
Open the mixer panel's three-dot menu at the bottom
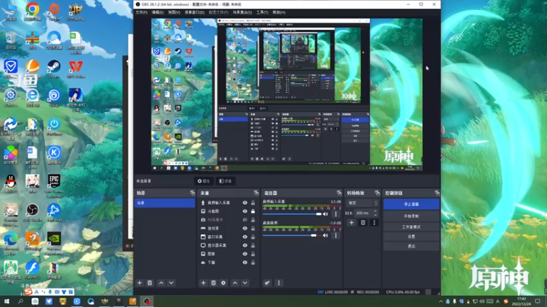pos(279,283)
